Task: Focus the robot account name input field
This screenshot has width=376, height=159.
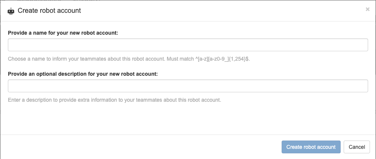Action: [x=188, y=45]
